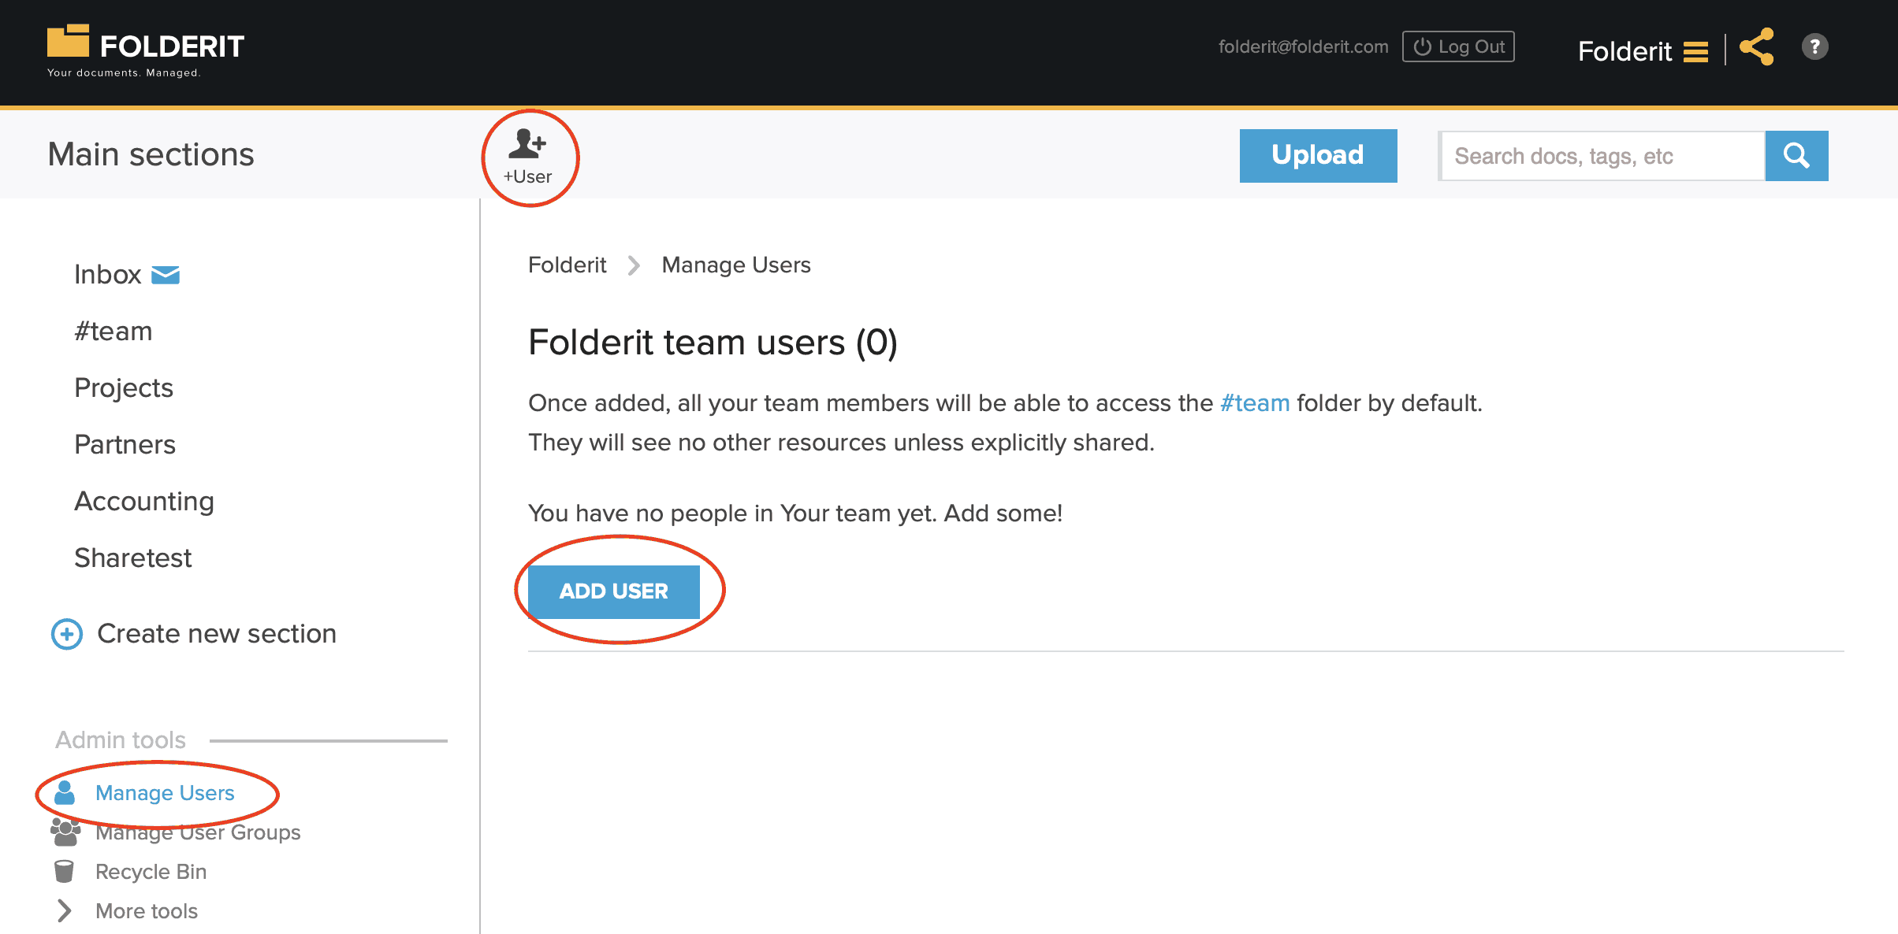Open the Accounting section

tap(144, 502)
